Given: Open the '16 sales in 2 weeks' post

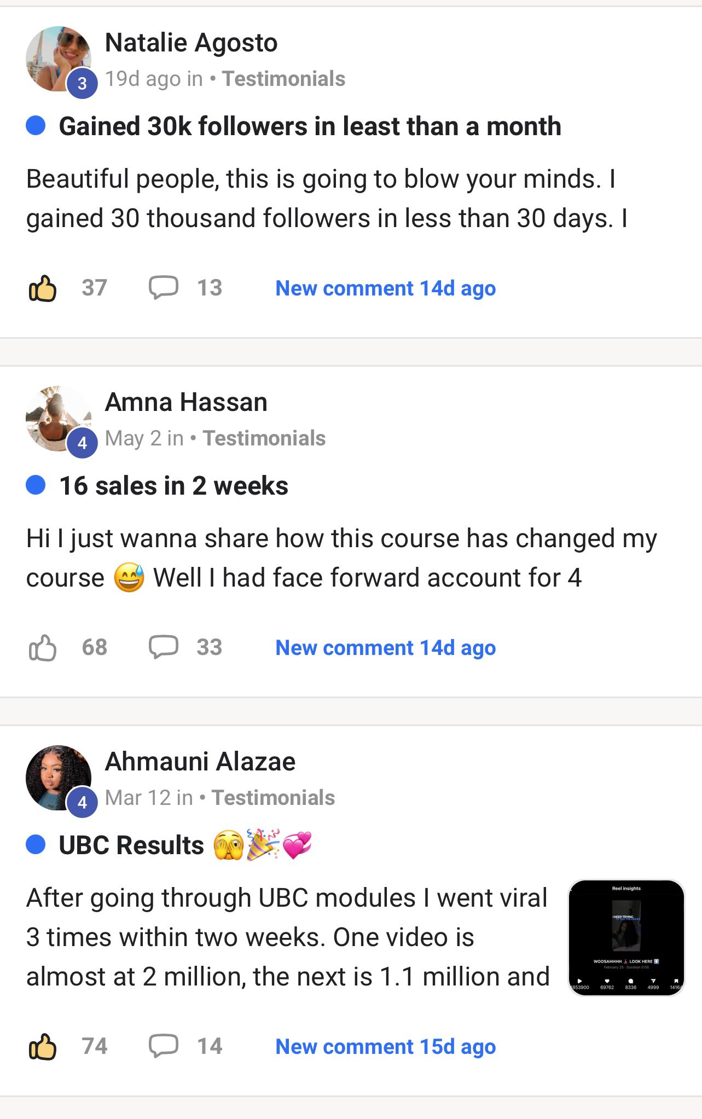Looking at the screenshot, I should tap(173, 486).
